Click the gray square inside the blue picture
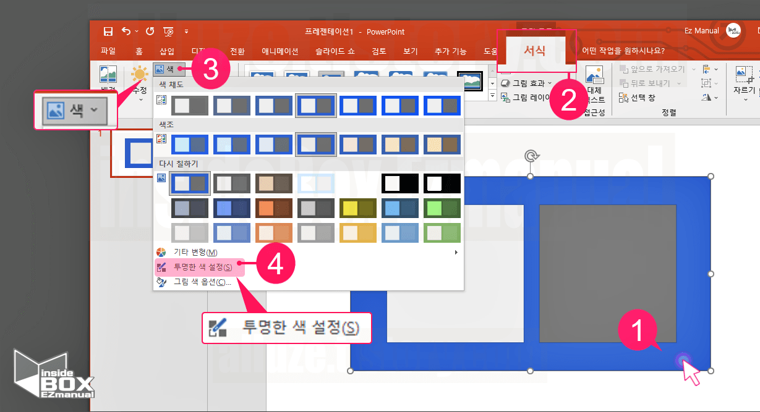Image resolution: width=760 pixels, height=412 pixels. point(607,273)
